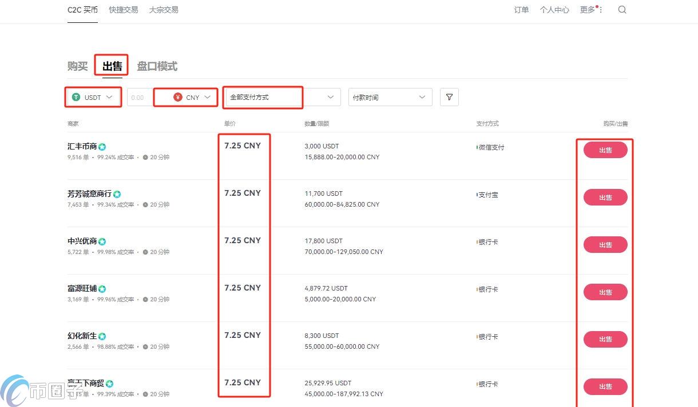Click the 支付方式 column header
This screenshot has height=407, width=698.
(x=487, y=123)
